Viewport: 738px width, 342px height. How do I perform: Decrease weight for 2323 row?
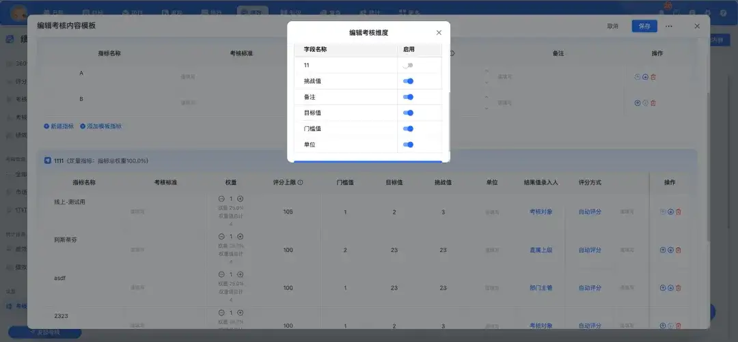(221, 313)
